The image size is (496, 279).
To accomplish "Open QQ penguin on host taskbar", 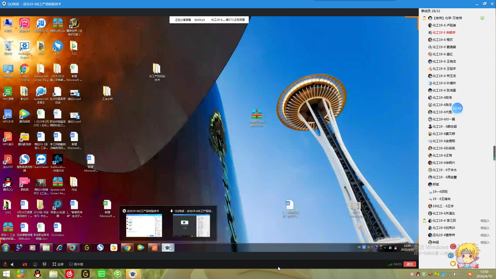I will (37, 274).
